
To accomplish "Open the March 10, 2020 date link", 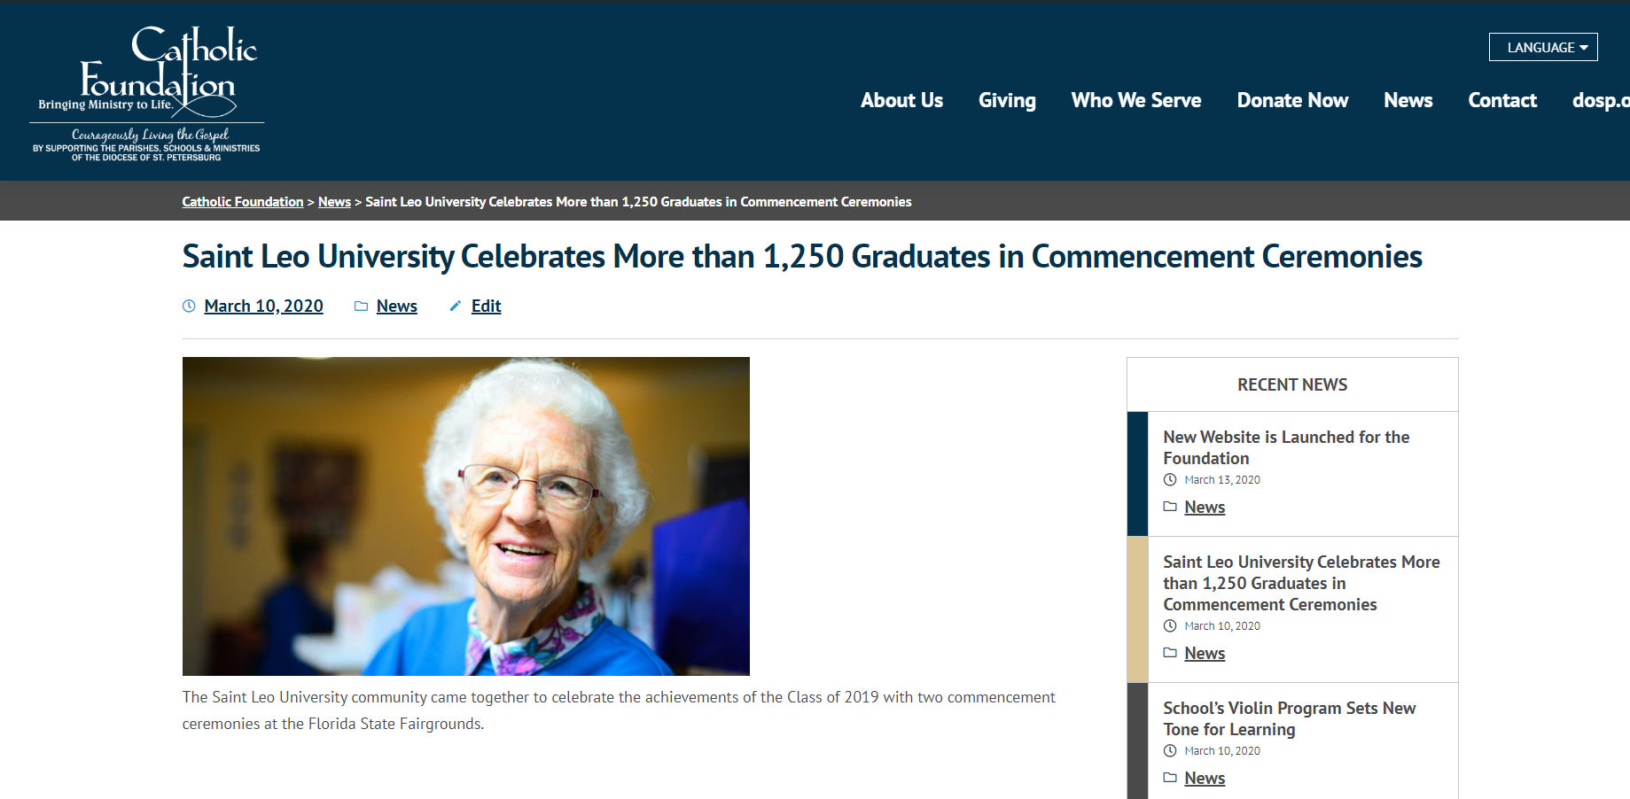I will click(x=263, y=306).
